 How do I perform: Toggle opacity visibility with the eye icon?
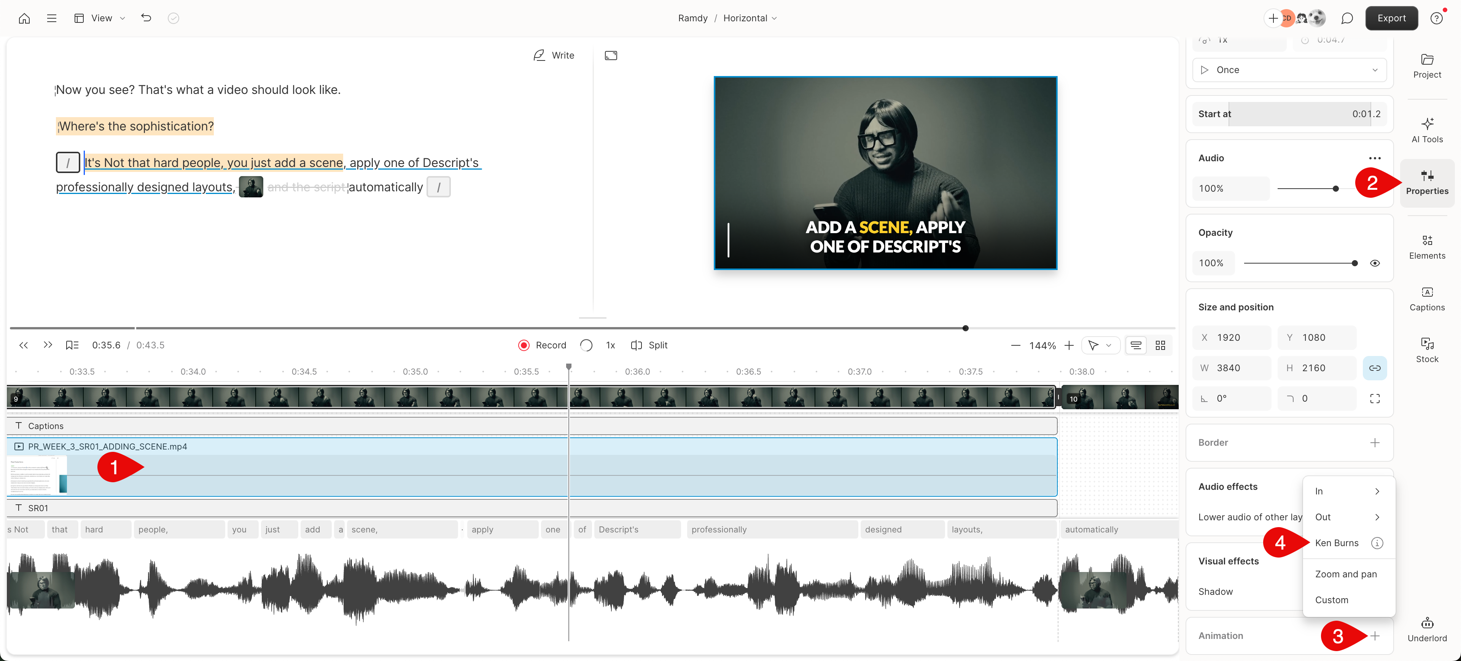[1375, 262]
